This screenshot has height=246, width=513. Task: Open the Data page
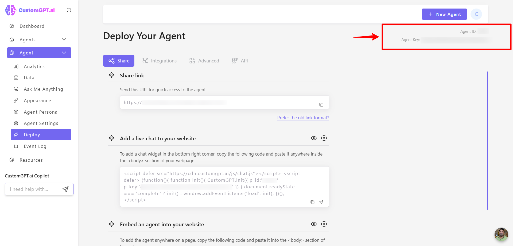pos(29,78)
